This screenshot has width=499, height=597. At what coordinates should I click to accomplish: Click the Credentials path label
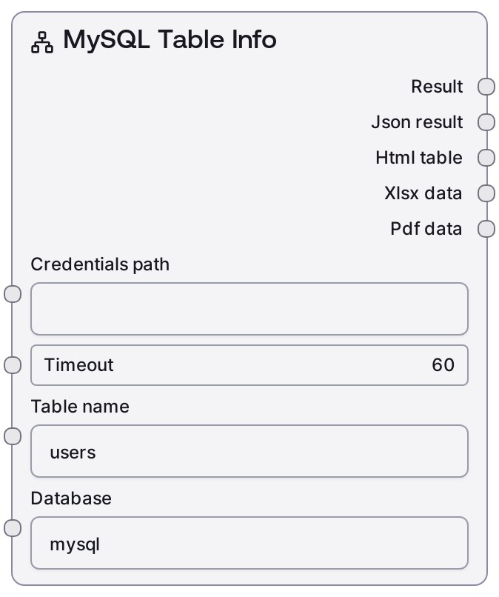pos(100,264)
